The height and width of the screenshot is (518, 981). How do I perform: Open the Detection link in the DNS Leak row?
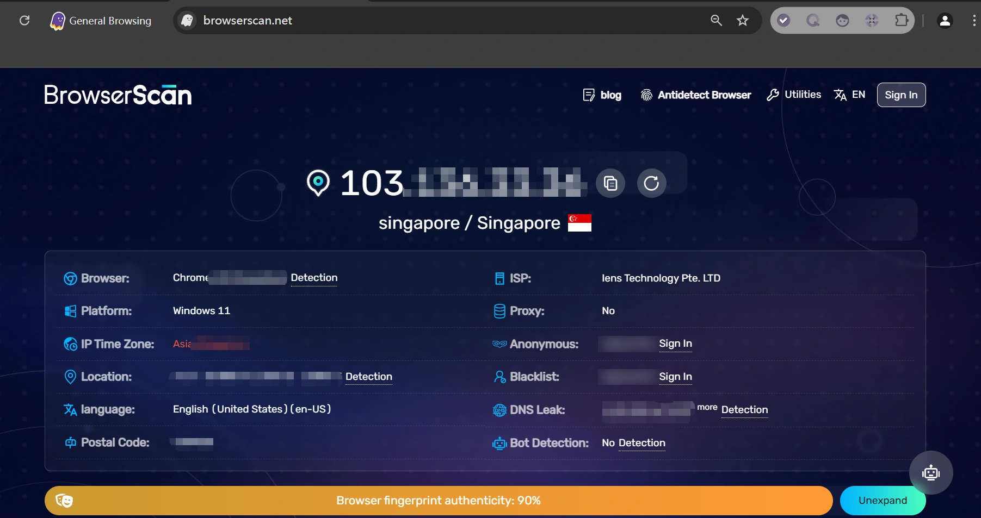pos(744,410)
